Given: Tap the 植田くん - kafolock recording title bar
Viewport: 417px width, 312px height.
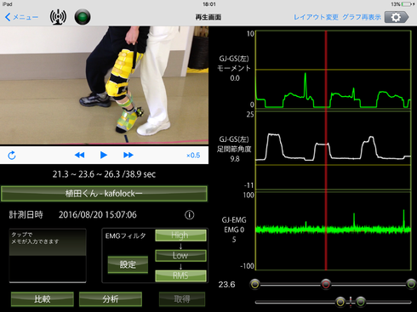Looking at the screenshot, I should pyautogui.click(x=104, y=194).
